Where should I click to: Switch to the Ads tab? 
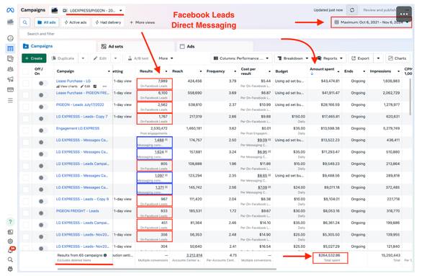pos(187,46)
